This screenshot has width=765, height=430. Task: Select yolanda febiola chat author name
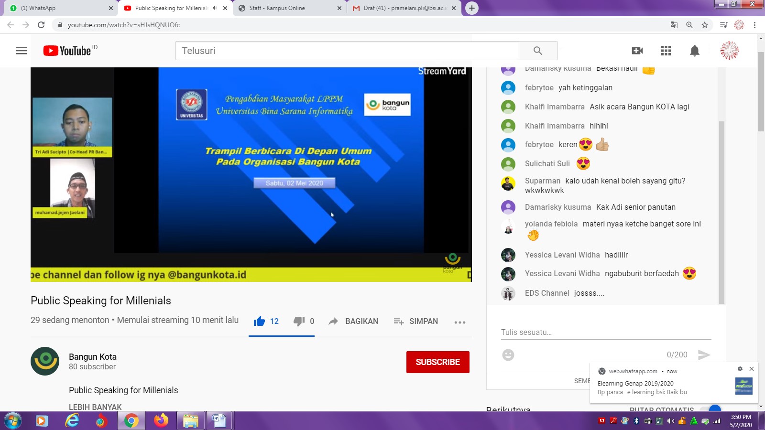click(x=551, y=224)
